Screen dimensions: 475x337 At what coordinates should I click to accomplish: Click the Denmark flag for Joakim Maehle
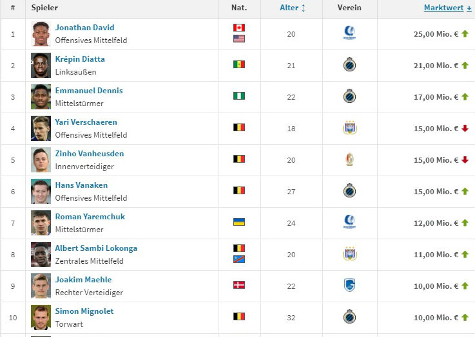[x=239, y=286]
